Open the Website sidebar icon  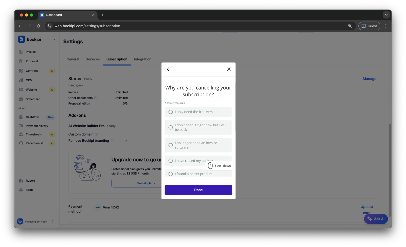coord(21,90)
